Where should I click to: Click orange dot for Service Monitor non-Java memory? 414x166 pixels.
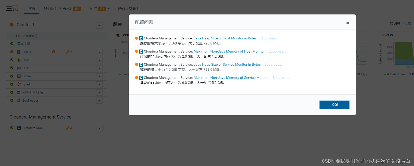coord(137,78)
